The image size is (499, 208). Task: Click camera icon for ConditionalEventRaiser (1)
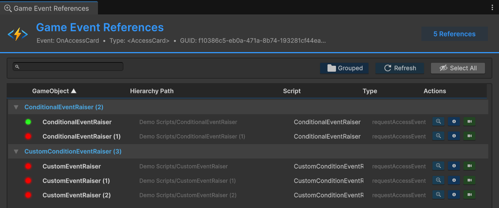[x=469, y=136]
